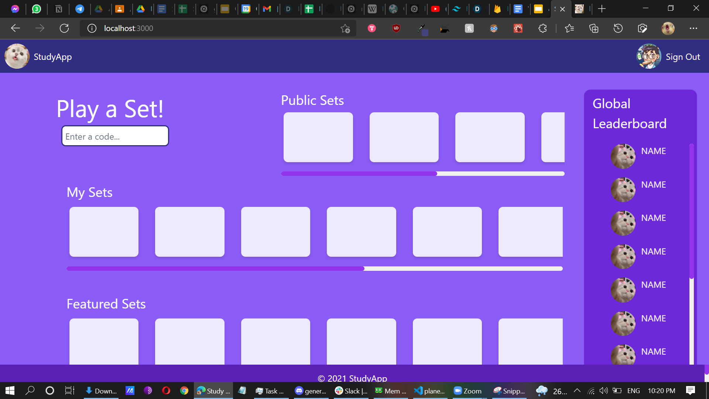
Task: Click the Collections icon in toolbar
Action: point(594,28)
